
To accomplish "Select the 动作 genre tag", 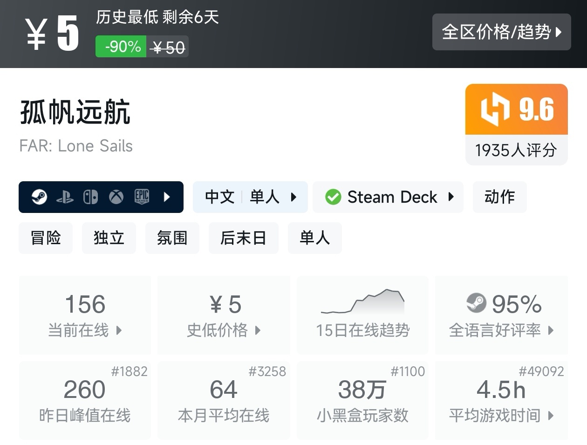I will tap(499, 197).
